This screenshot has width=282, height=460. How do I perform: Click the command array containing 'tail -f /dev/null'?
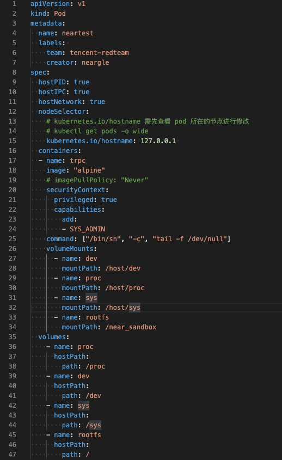click(x=156, y=239)
